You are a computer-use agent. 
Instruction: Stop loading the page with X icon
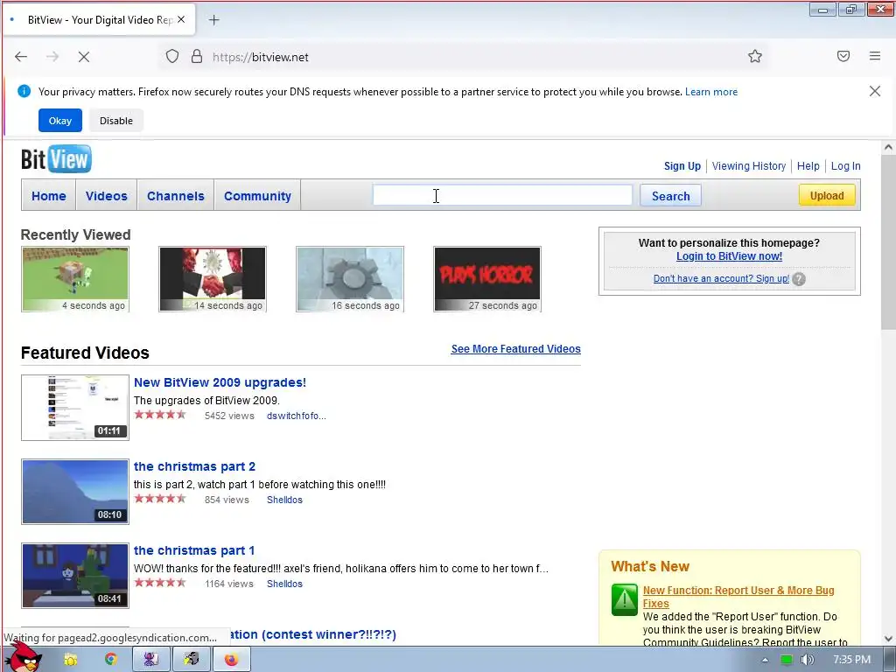coord(83,57)
